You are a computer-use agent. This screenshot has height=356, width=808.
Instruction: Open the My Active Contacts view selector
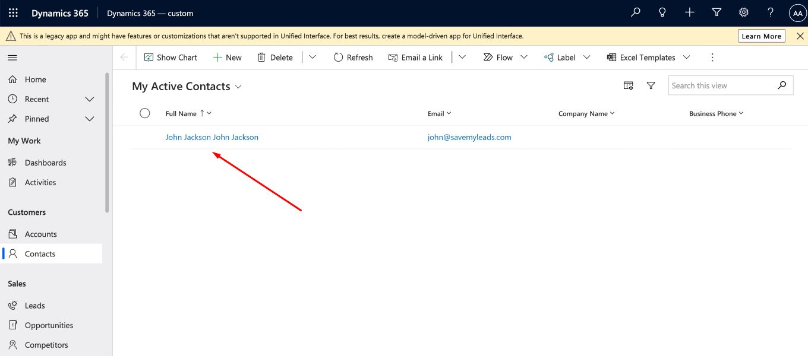coord(187,87)
